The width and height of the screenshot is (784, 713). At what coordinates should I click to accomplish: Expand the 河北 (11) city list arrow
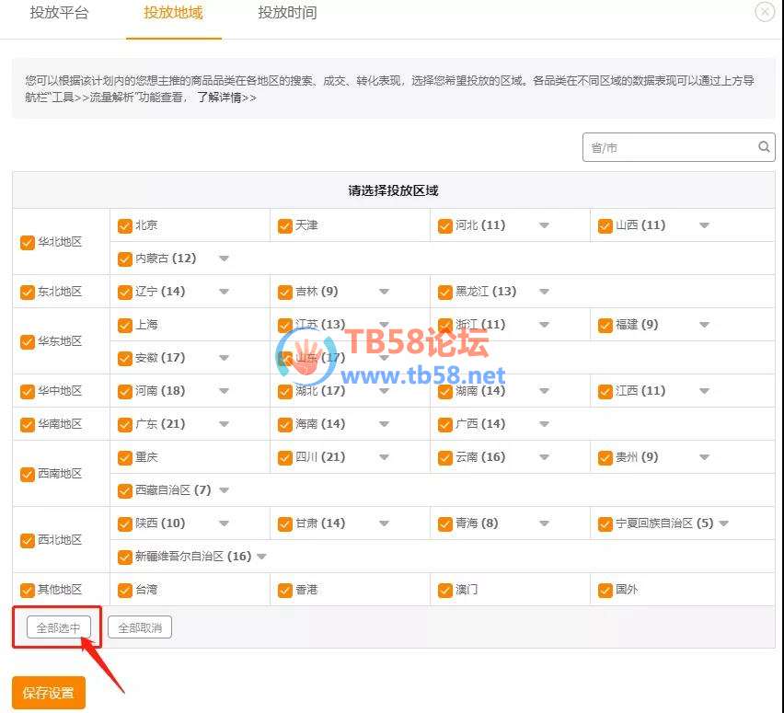(544, 225)
